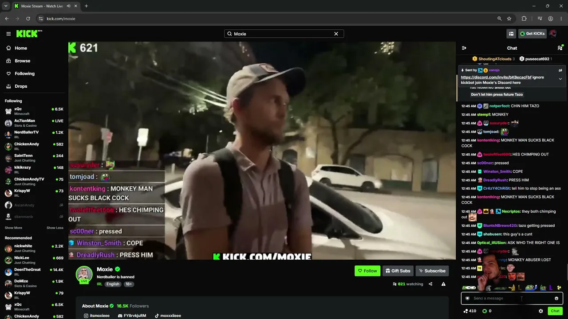Open browser media controls icon

540,19
